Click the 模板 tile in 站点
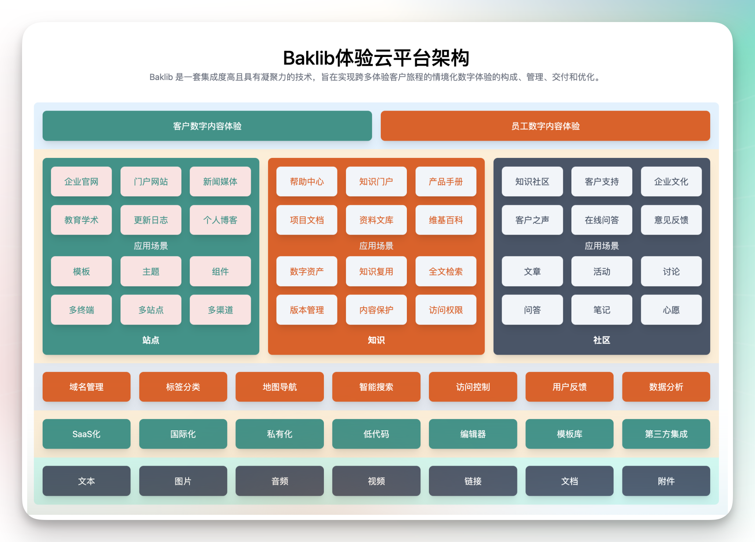This screenshot has height=542, width=755. 81,271
